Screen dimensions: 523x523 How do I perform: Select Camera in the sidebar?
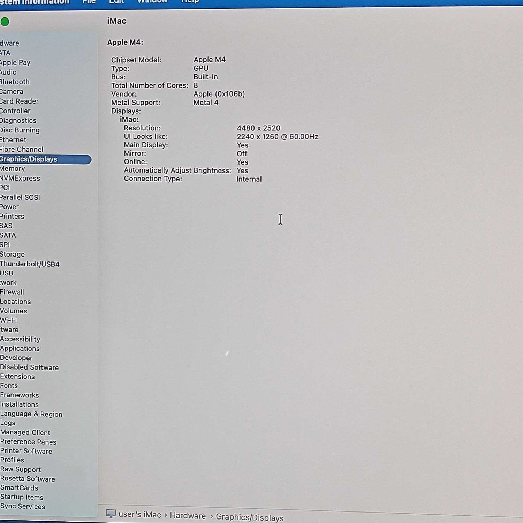coord(12,92)
